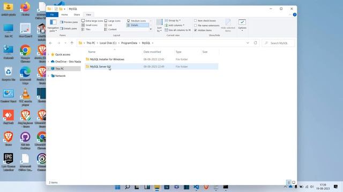
Task: Select This PC in navigation pane
Action: (64, 69)
